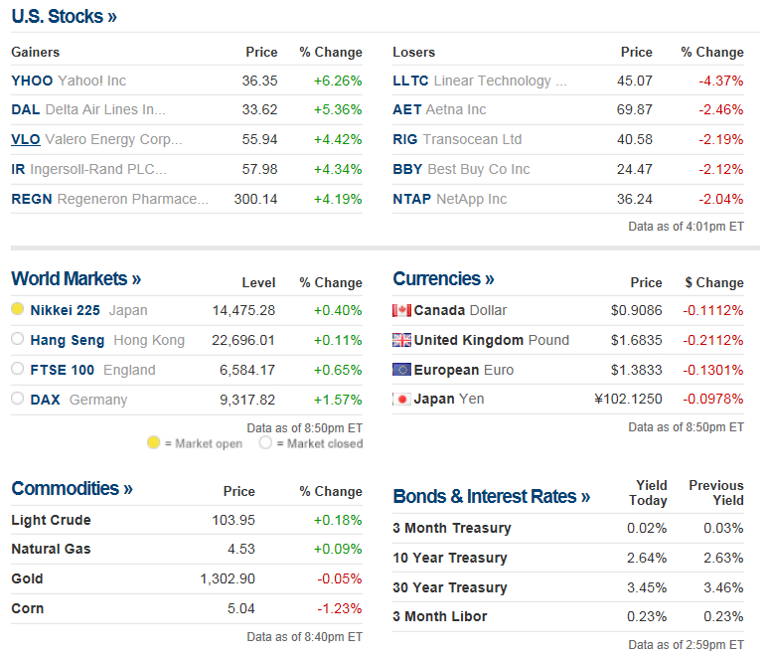This screenshot has height=656, width=768.
Task: Open the REGN ticker quote
Action: coord(32,199)
